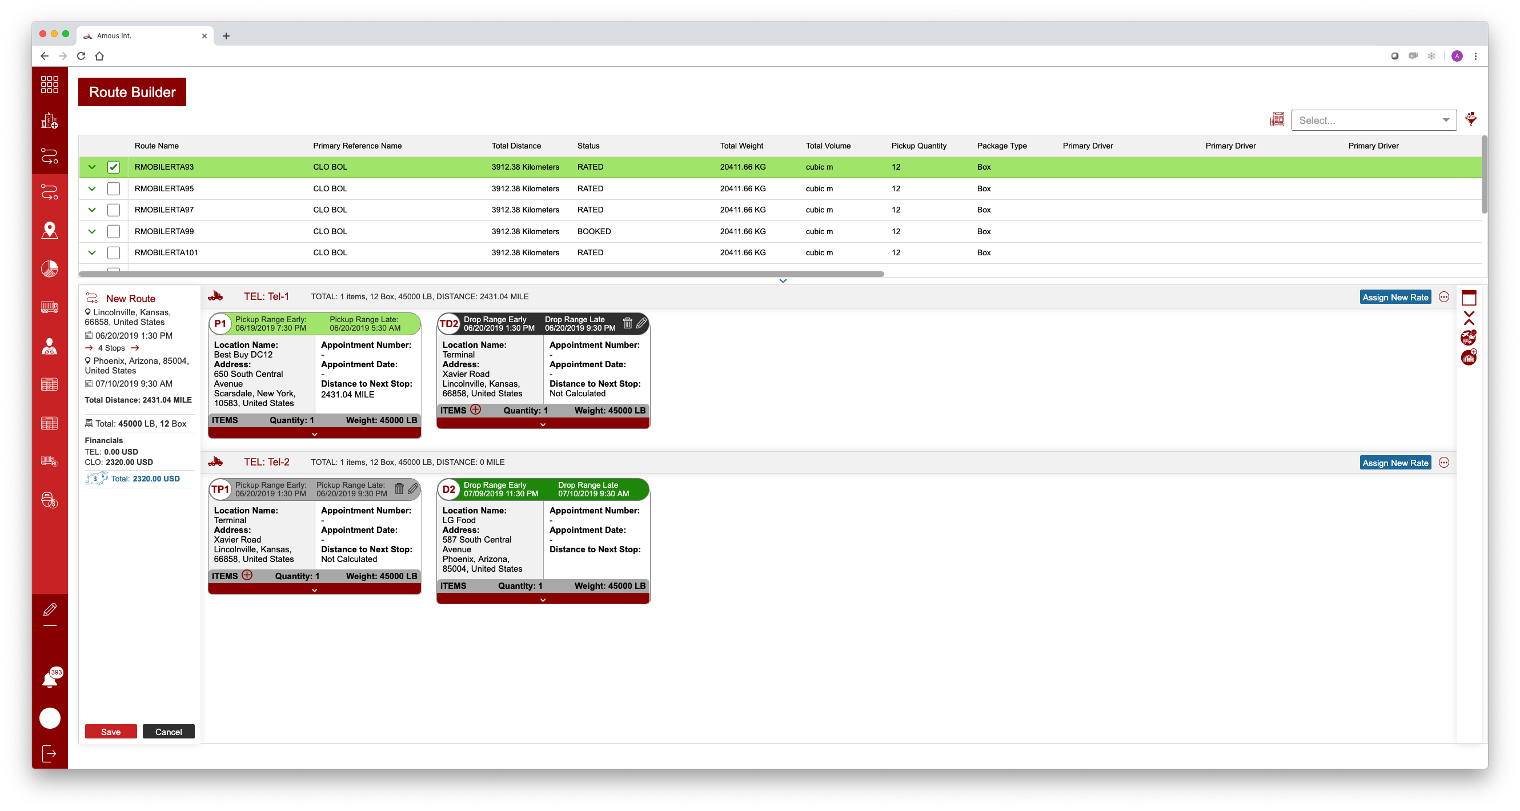Select the map pin locations icon in sidebar
Viewport: 1520px width, 811px height.
[50, 231]
